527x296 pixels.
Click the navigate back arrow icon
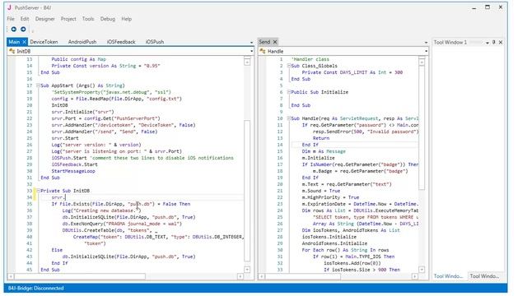click(14, 30)
